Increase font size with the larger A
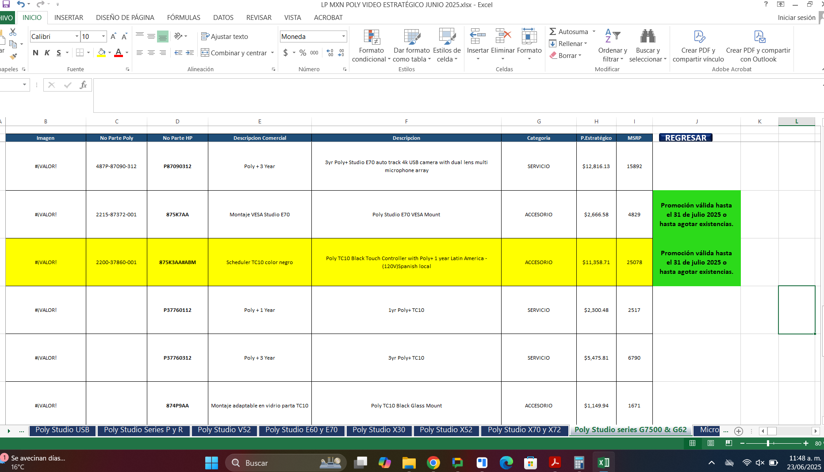Screen dimensions: 824x472 (x=113, y=36)
